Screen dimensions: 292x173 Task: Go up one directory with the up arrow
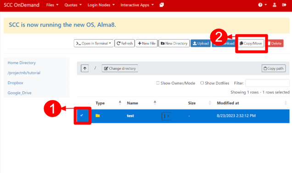tap(85, 68)
